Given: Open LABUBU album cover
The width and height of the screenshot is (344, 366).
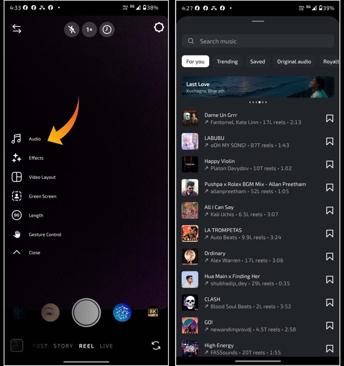Looking at the screenshot, I should coord(190,142).
